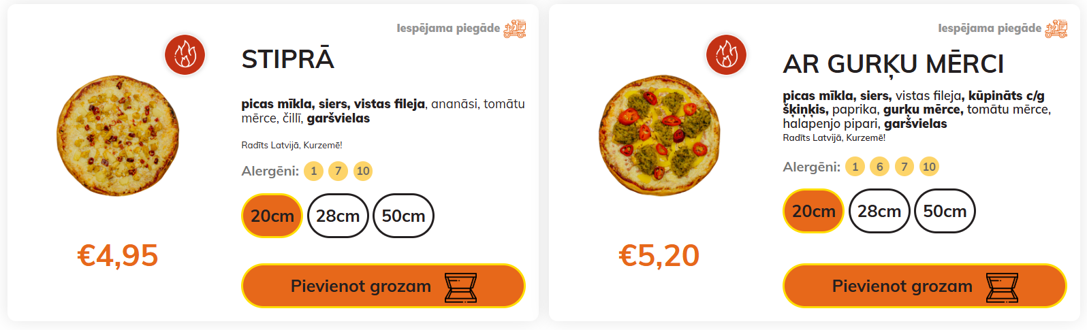This screenshot has width=1087, height=330.
Task: Click allergen 7 badge on Stiprā pizza
Action: (x=338, y=171)
